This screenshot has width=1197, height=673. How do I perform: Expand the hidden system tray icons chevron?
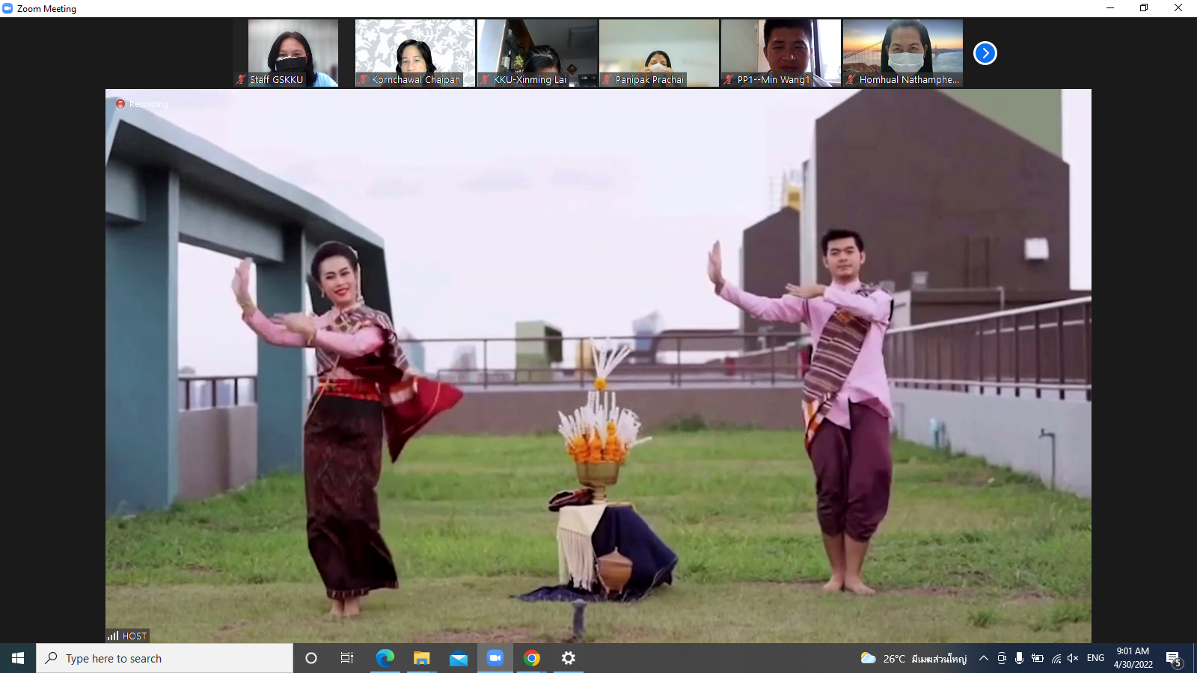pyautogui.click(x=984, y=658)
